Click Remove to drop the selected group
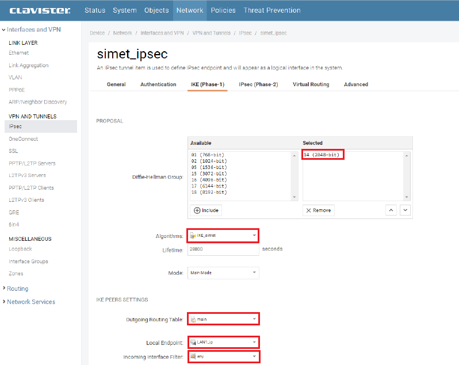The height and width of the screenshot is (365, 459). tap(318, 210)
